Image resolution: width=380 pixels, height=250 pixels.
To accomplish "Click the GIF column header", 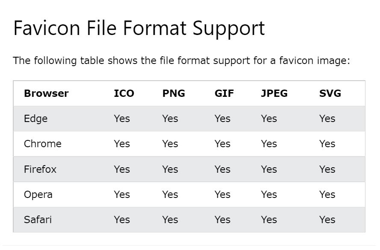I will (224, 93).
